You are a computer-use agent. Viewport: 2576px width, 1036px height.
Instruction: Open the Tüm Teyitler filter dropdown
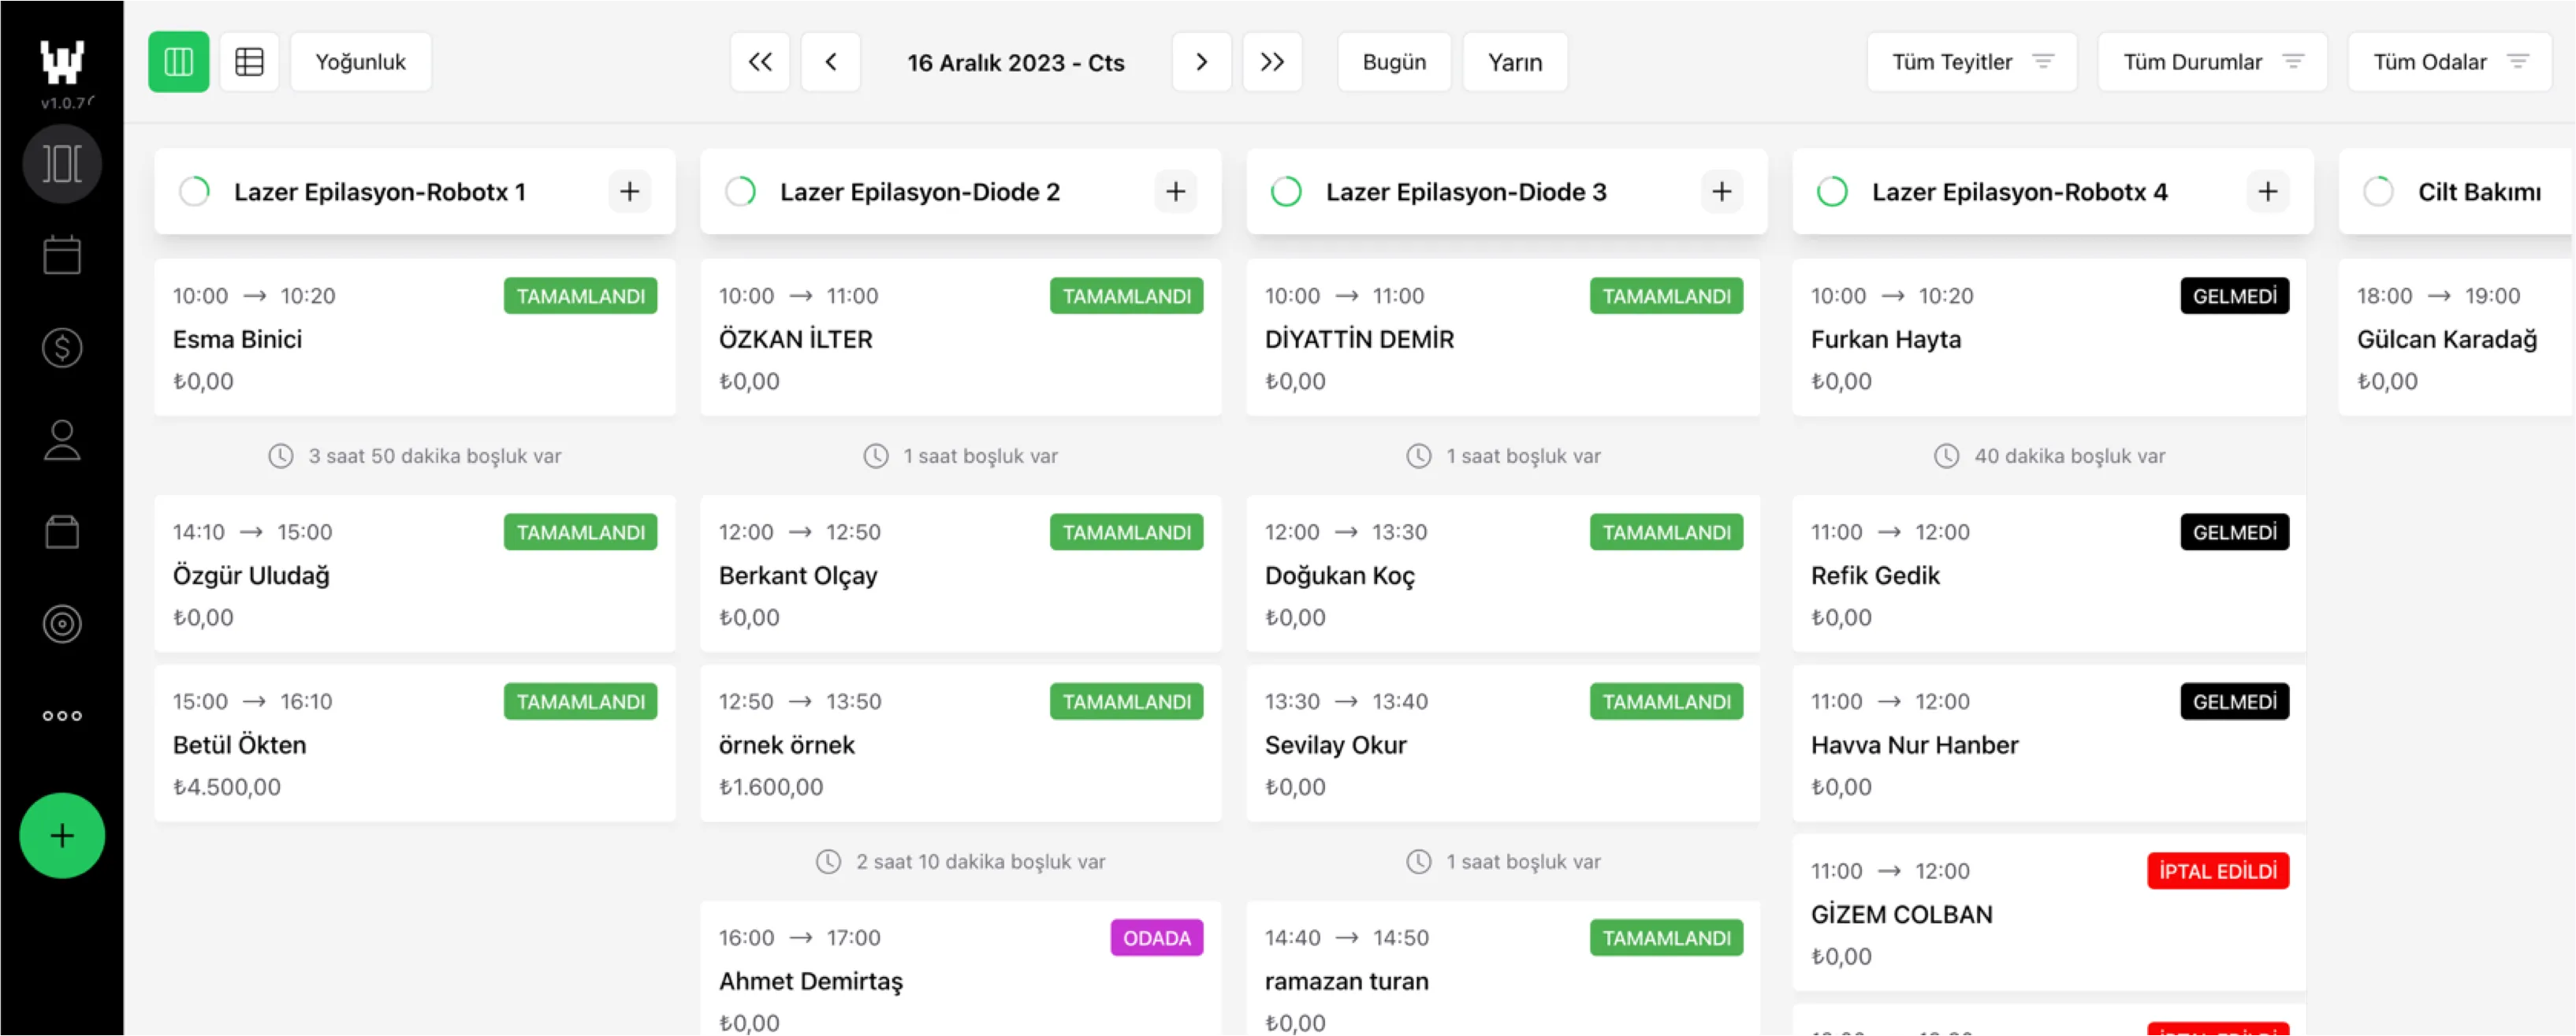[1971, 62]
